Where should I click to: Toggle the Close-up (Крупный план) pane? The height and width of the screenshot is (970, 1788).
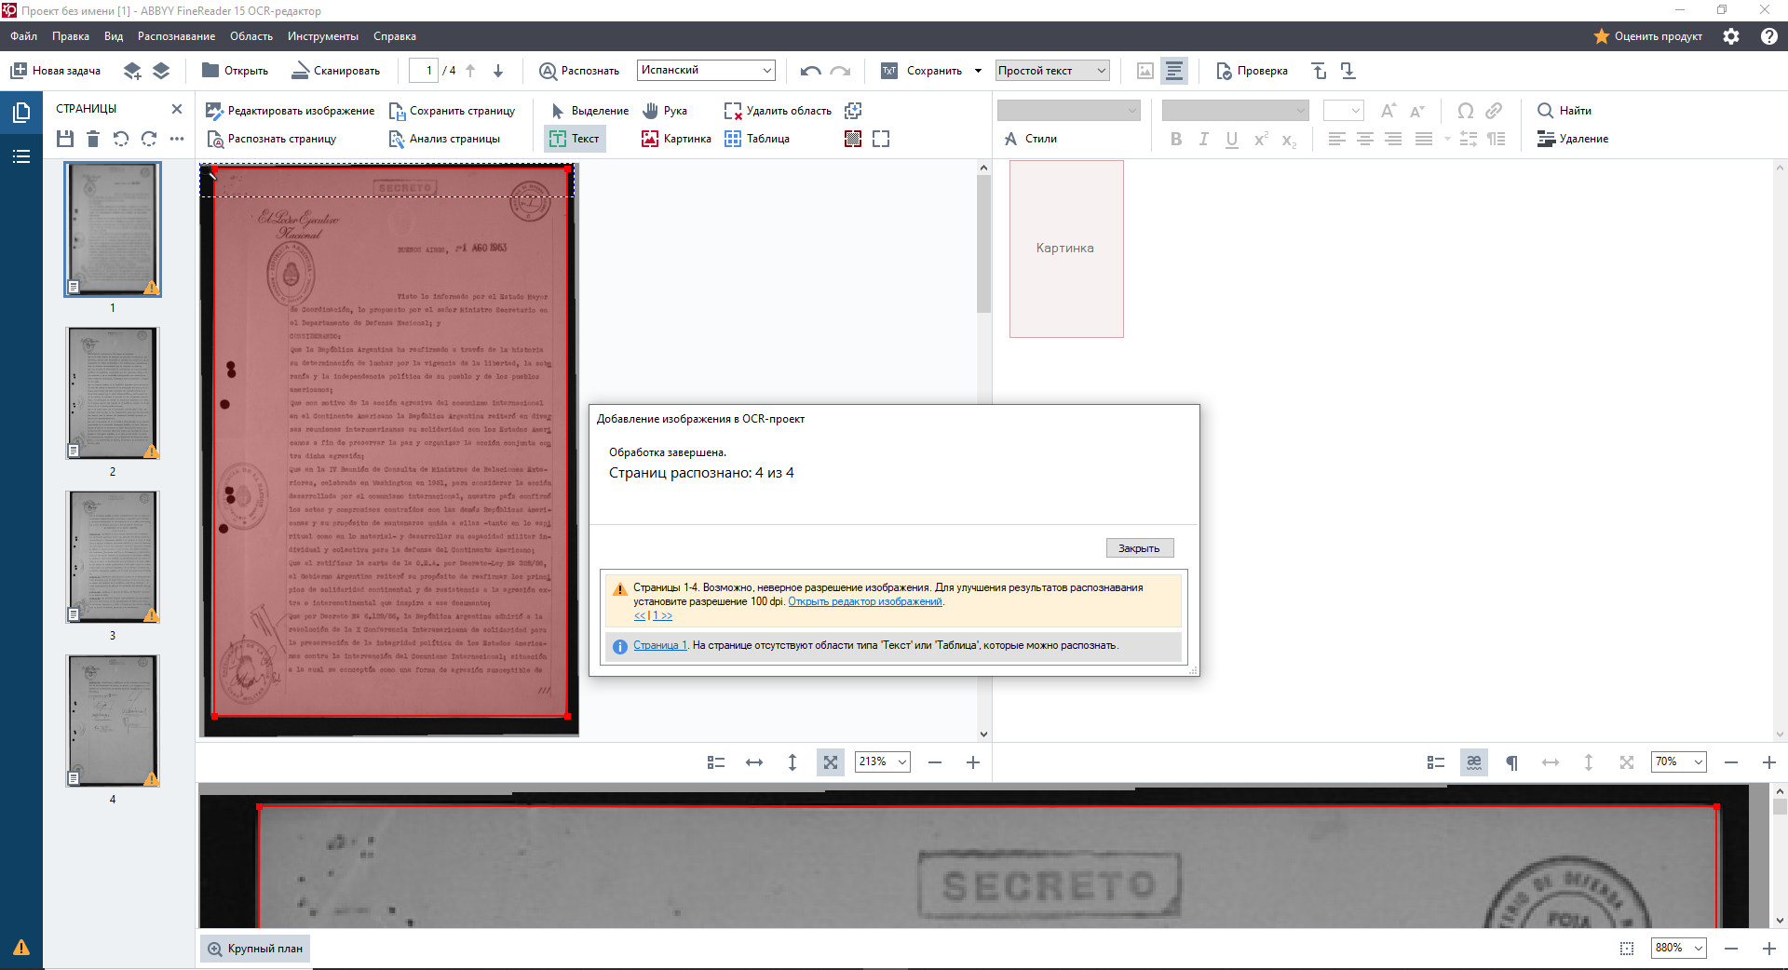[x=255, y=949]
